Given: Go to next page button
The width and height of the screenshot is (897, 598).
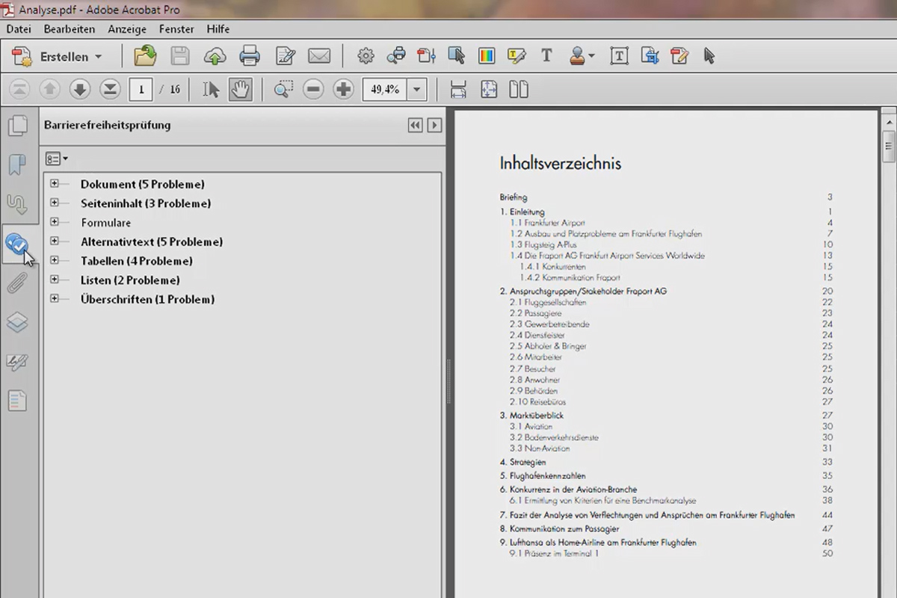Looking at the screenshot, I should [80, 90].
